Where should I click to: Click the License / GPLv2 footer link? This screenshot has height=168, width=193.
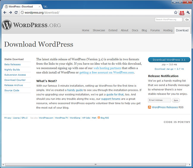[20, 118]
